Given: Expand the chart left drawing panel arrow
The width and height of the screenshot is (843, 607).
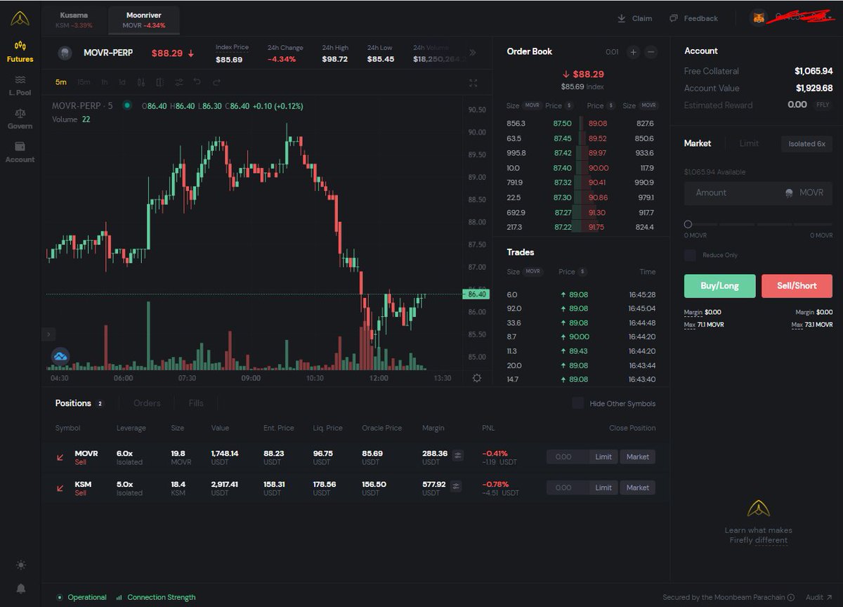Looking at the screenshot, I should (49, 334).
